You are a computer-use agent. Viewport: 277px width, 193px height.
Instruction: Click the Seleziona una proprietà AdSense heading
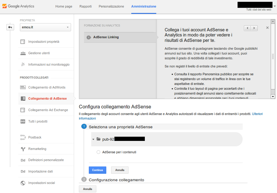tap(121, 127)
